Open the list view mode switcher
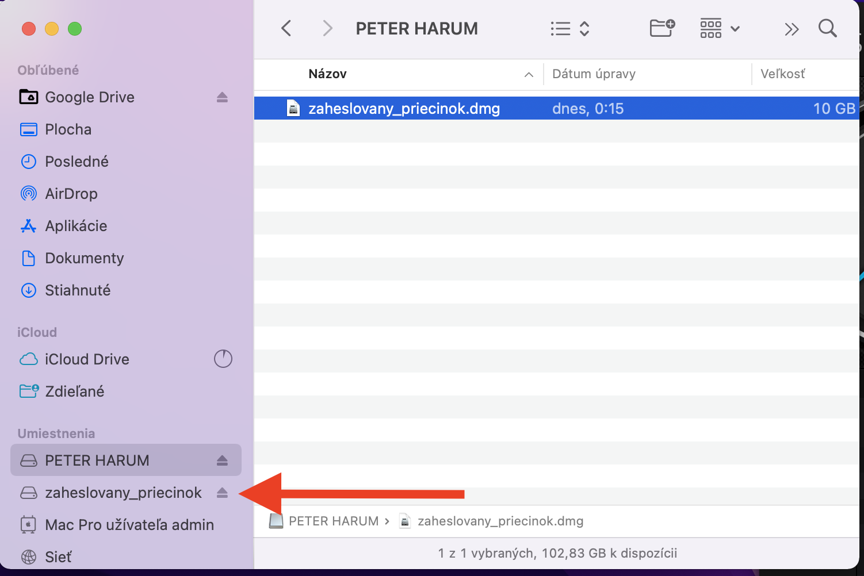Screen dimensions: 864x576 [569, 28]
